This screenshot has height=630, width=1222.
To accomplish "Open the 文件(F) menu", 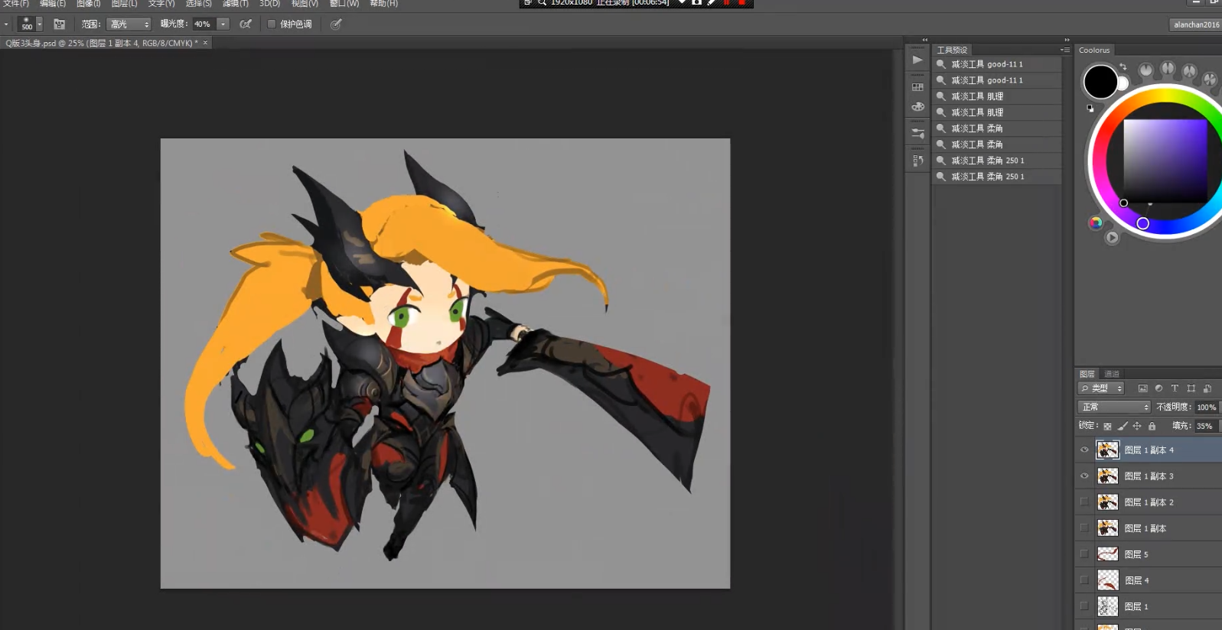I will click(x=16, y=4).
